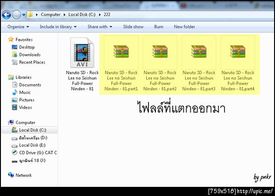This screenshot has height=196, width=275.
Task: Open Local Disk (E:) in the sidebar
Action: [32, 145]
